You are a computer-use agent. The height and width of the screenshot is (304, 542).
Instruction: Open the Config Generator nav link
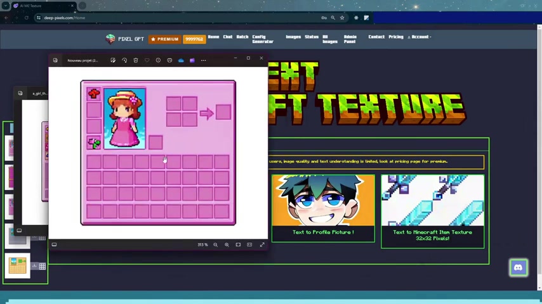click(x=263, y=39)
